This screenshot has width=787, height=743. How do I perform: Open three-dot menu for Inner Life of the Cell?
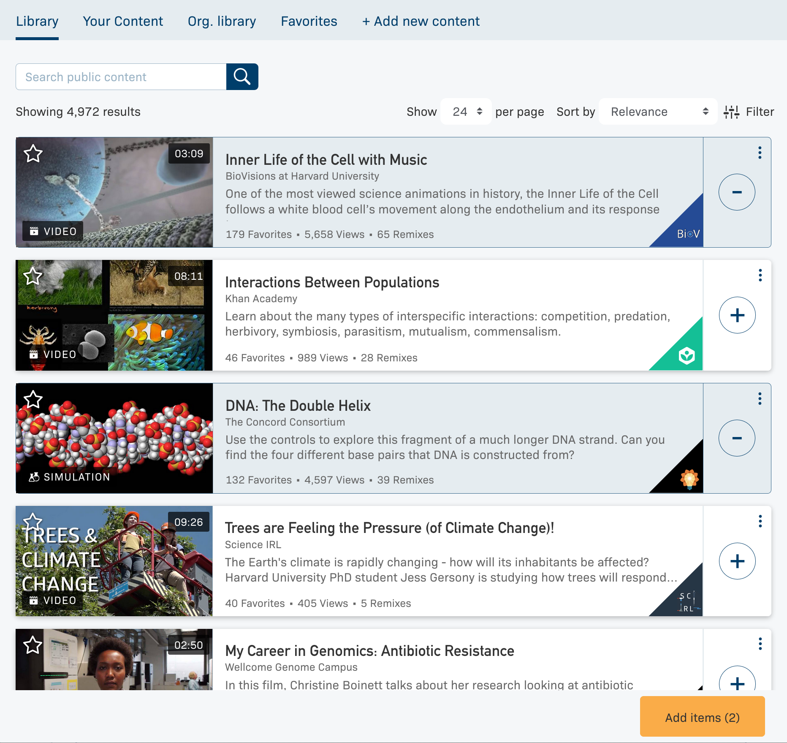coord(760,153)
